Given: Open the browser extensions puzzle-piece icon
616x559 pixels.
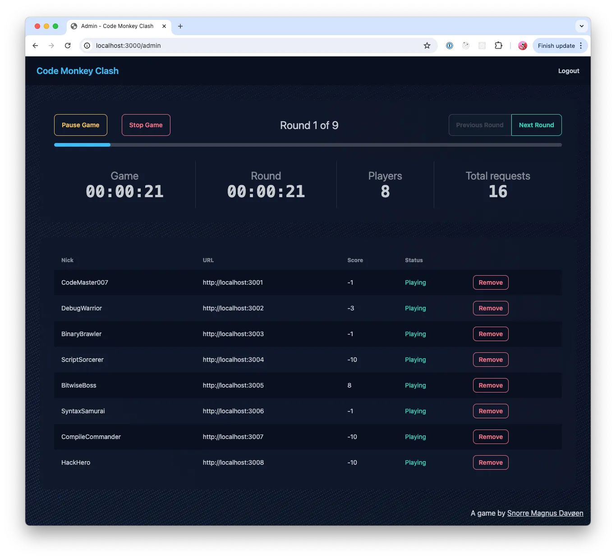Looking at the screenshot, I should pyautogui.click(x=498, y=46).
